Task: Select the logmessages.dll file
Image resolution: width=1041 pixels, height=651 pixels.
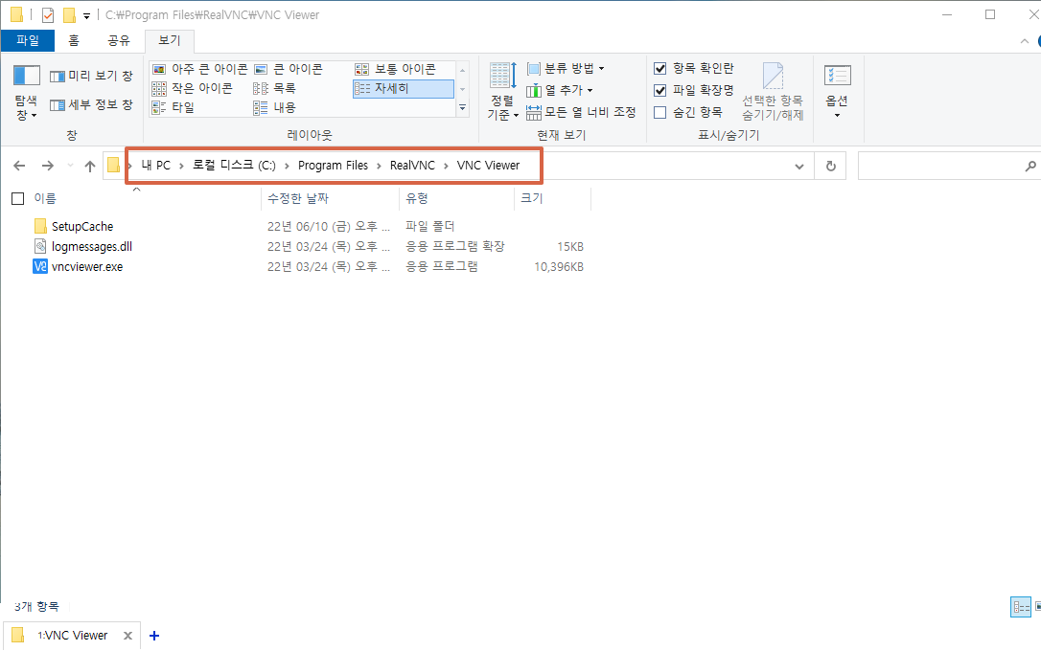Action: tap(92, 247)
